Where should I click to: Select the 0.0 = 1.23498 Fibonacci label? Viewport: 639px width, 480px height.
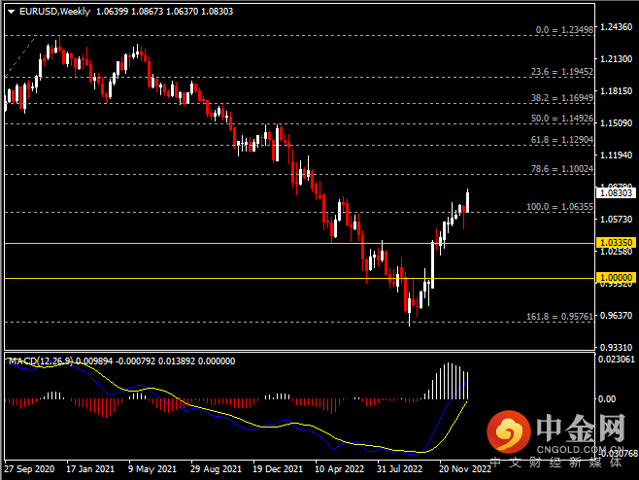click(564, 30)
